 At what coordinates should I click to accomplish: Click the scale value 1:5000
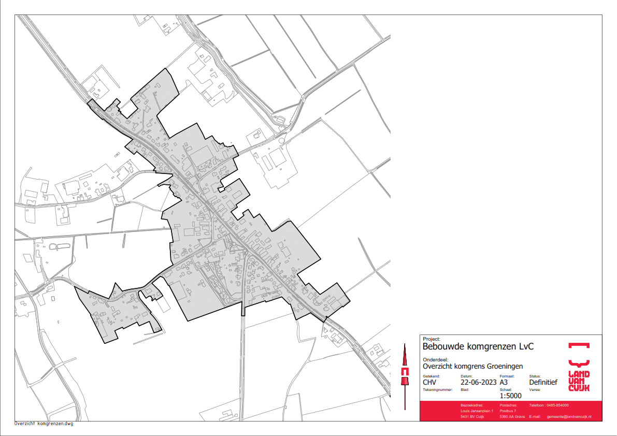510,396
